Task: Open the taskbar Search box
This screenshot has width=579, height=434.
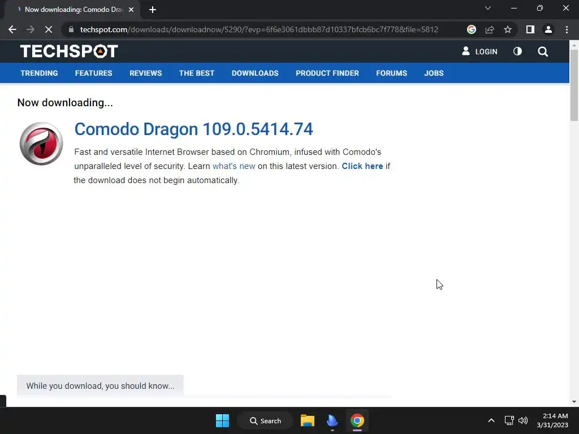Action: click(x=265, y=420)
